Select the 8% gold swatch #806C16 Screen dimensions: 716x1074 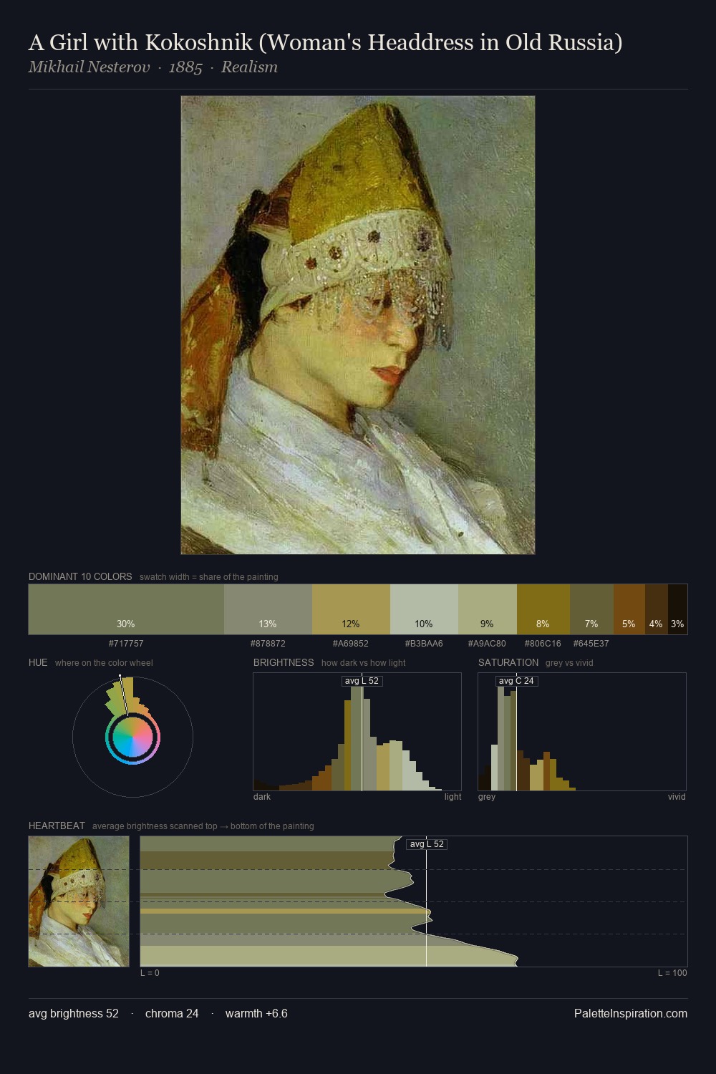tap(543, 609)
